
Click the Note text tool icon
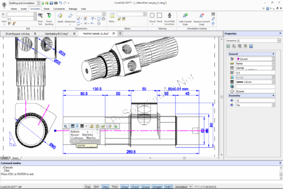click(x=4, y=16)
